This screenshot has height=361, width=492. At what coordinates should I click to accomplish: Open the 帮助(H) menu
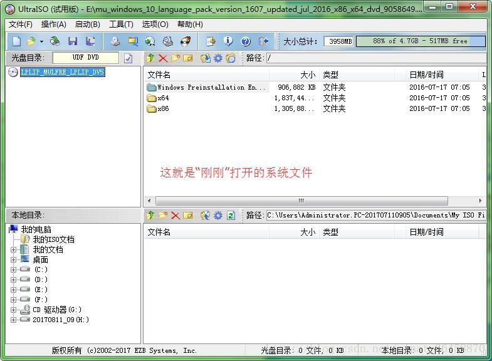coord(190,24)
